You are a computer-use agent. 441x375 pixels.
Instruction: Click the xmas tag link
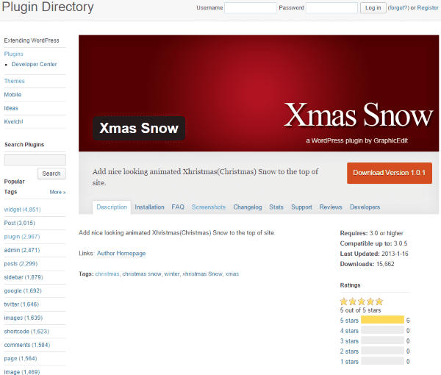coord(232,274)
